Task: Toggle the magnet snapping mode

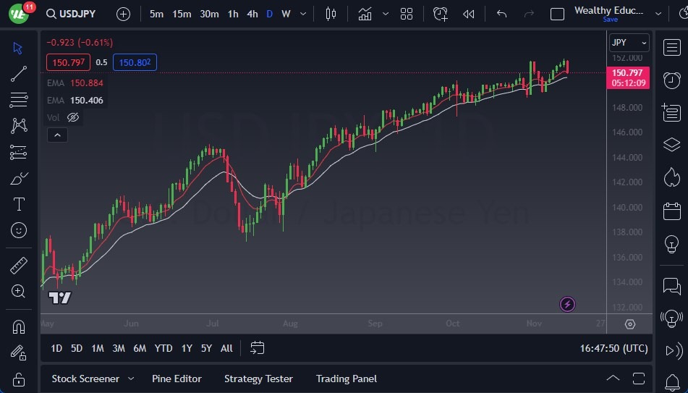Action: tap(19, 326)
